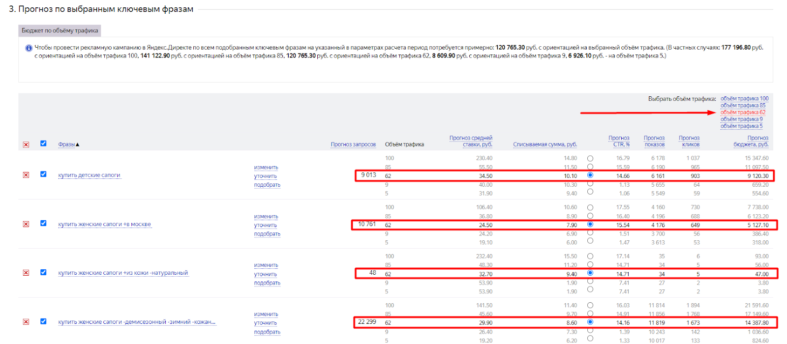Viewport: 787px width, 344px height.
Task: Remove the 'из кожи -натуральный' phrase via X
Action: pos(26,273)
